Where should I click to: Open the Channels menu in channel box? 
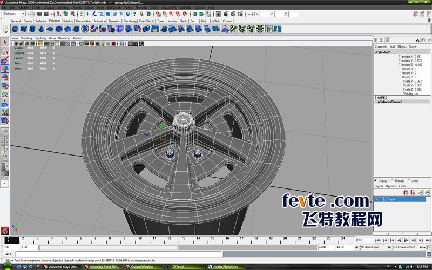381,46
